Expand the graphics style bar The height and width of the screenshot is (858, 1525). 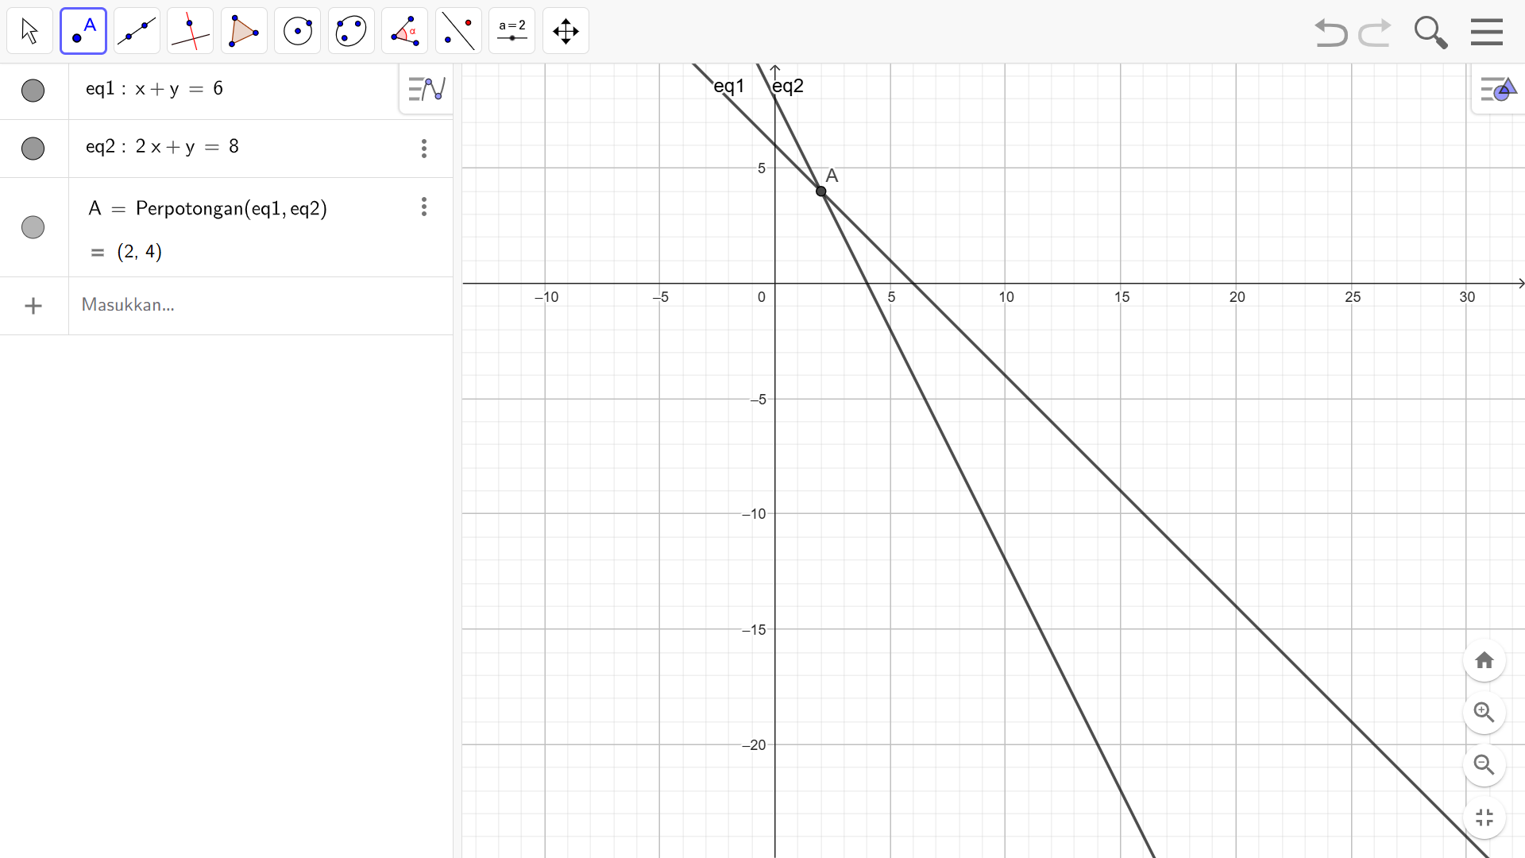click(x=1498, y=90)
